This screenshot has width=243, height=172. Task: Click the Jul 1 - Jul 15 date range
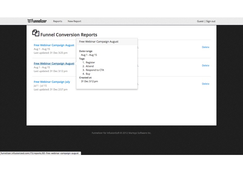point(40,86)
